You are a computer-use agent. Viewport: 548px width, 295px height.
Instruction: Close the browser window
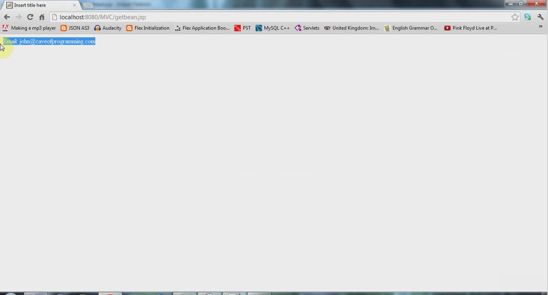point(537,4)
